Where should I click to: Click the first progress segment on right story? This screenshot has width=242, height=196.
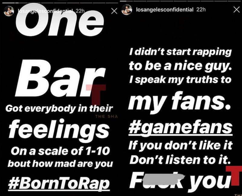126,1
